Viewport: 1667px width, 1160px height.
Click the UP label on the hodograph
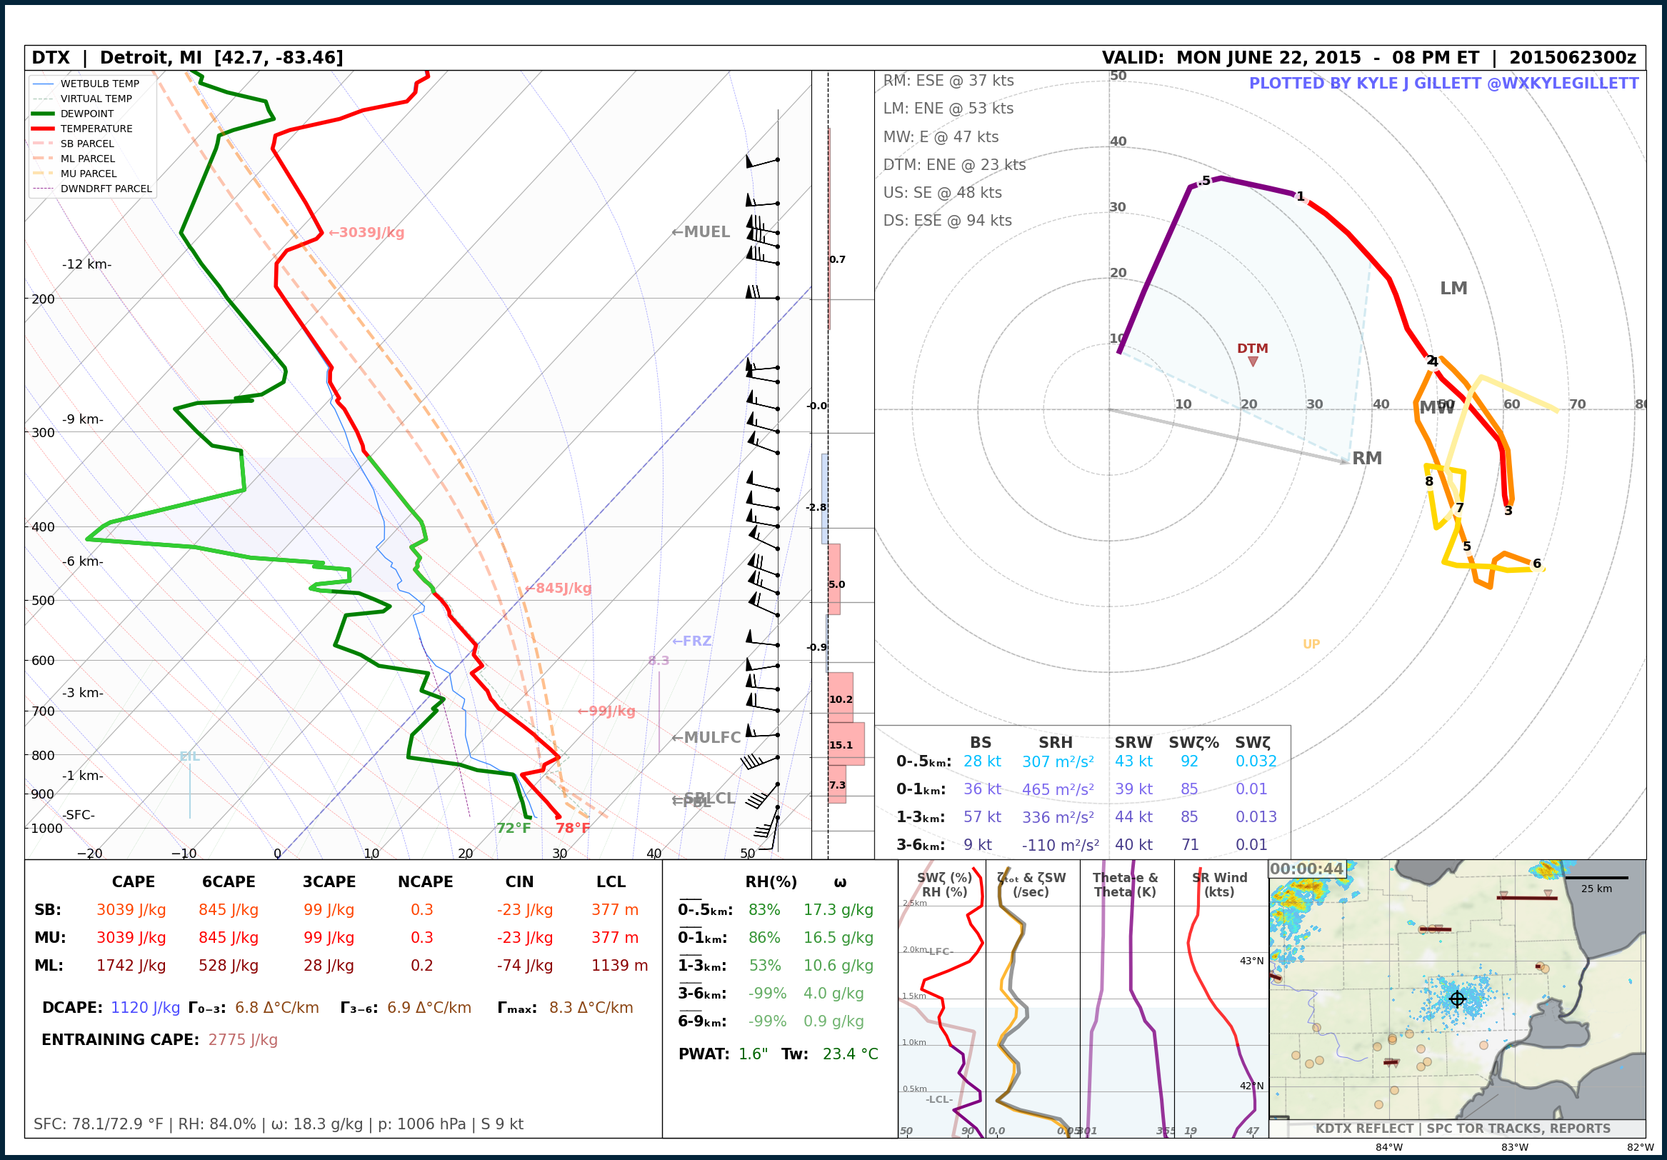coord(1311,644)
